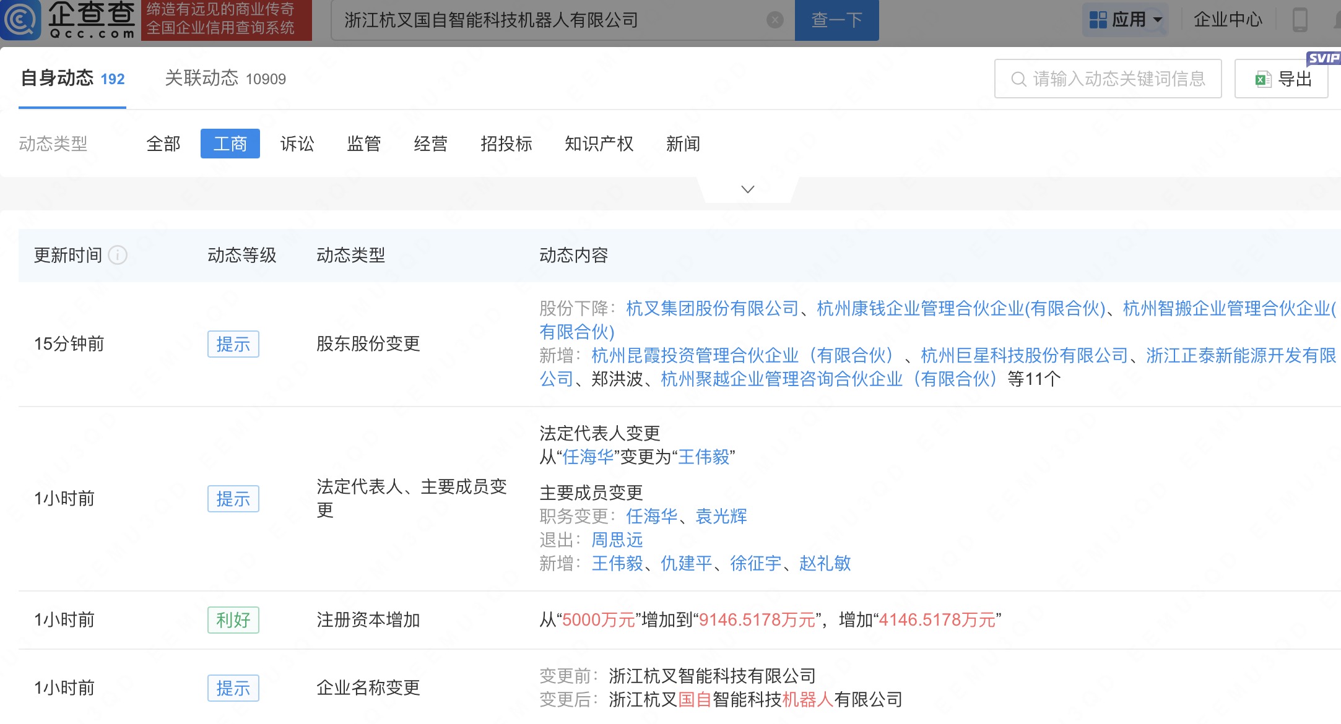Screen dimensions: 1341x724
Task: Switch to the 关联动态 tab
Action: (x=225, y=79)
